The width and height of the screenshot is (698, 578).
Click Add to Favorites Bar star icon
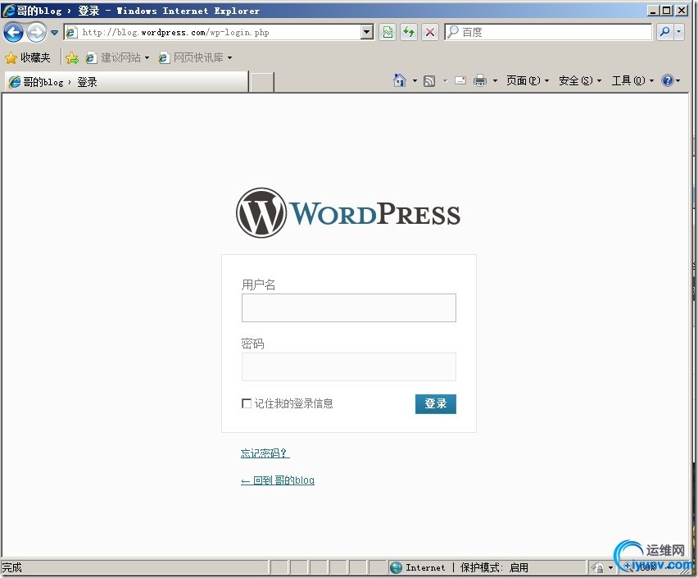[71, 57]
